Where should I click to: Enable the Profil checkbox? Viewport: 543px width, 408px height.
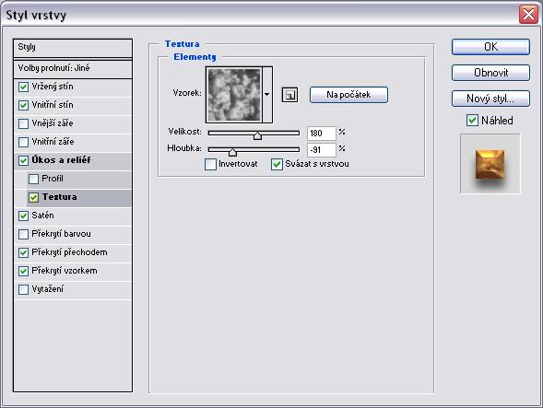[x=33, y=179]
